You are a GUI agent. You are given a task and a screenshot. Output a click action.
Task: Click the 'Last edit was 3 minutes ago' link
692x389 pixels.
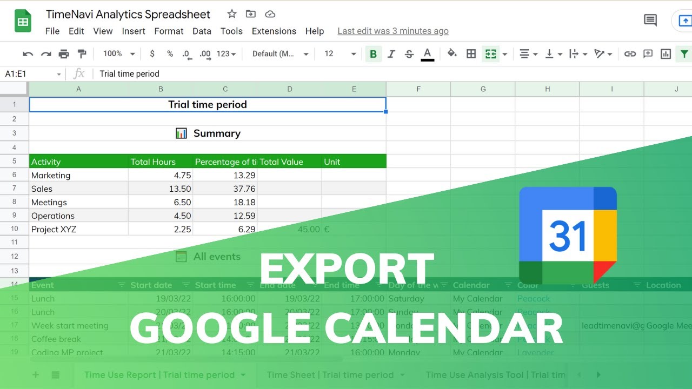393,31
